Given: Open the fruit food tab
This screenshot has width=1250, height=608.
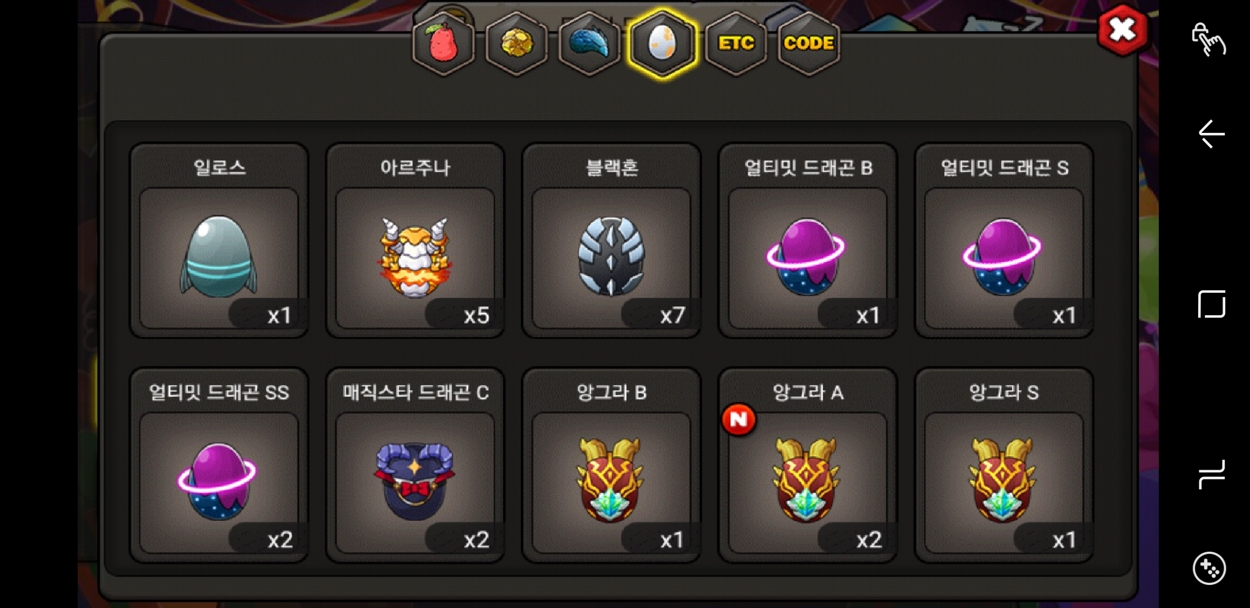Looking at the screenshot, I should pyautogui.click(x=444, y=43).
